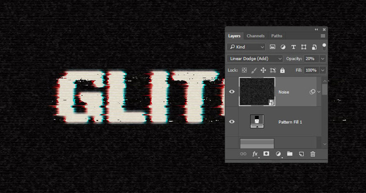Select the Noise layer name

(284, 92)
